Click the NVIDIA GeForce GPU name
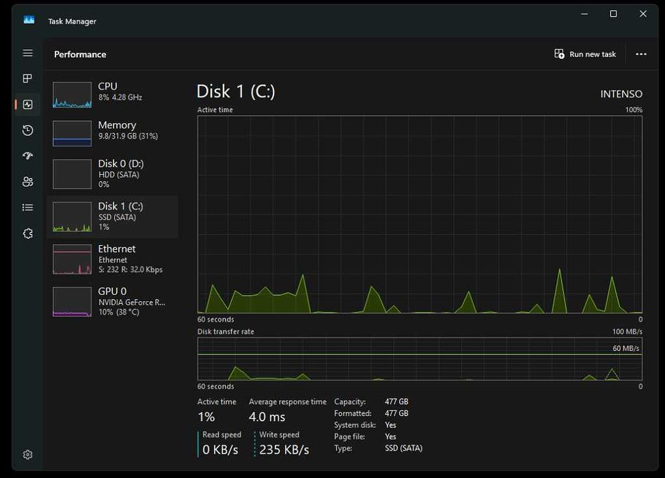 point(132,303)
